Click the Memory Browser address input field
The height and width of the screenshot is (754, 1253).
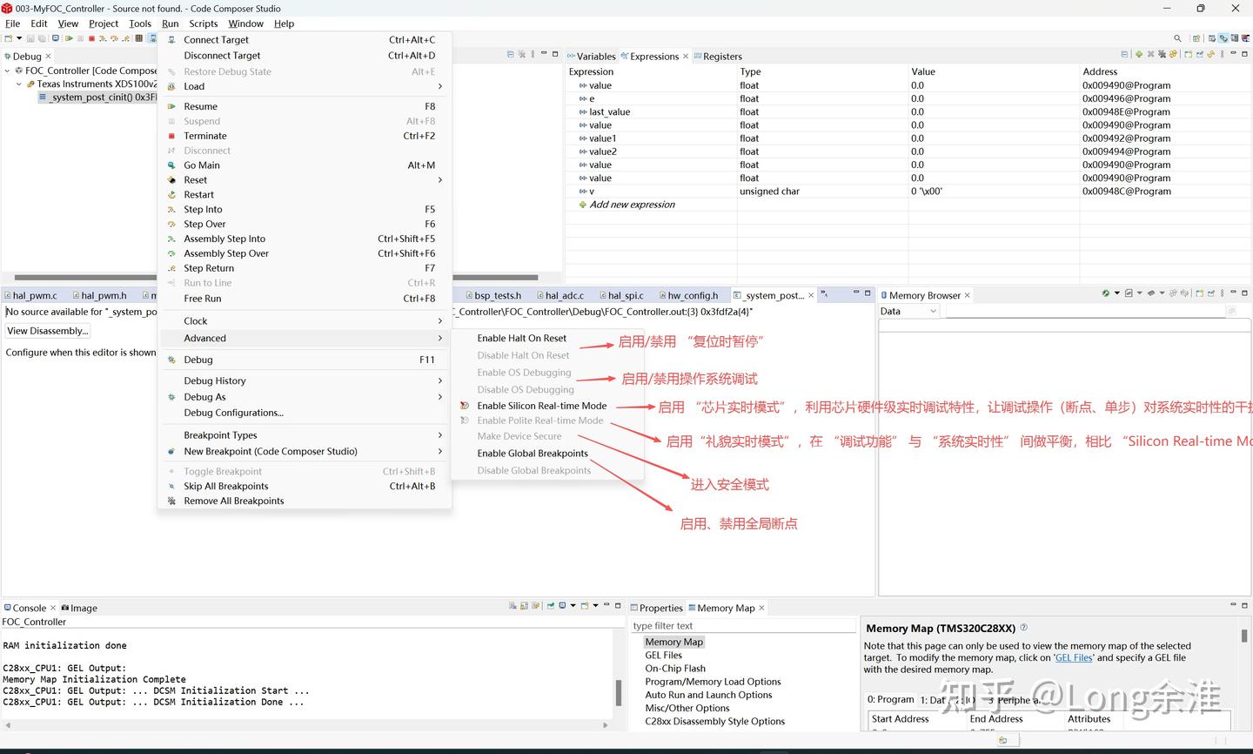pyautogui.click(x=1086, y=312)
